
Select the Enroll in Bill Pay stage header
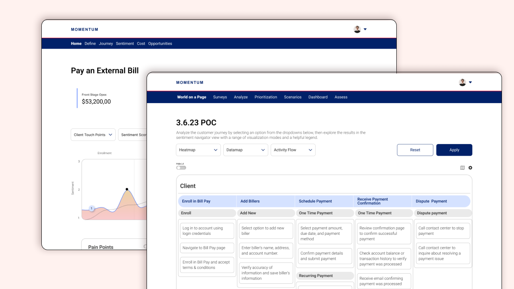click(207, 201)
